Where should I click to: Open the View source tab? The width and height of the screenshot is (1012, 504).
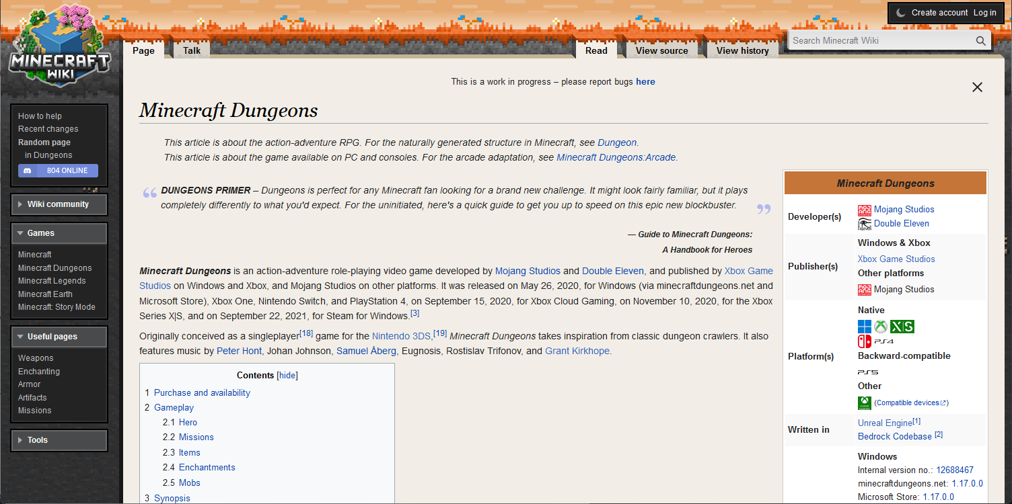pyautogui.click(x=662, y=50)
